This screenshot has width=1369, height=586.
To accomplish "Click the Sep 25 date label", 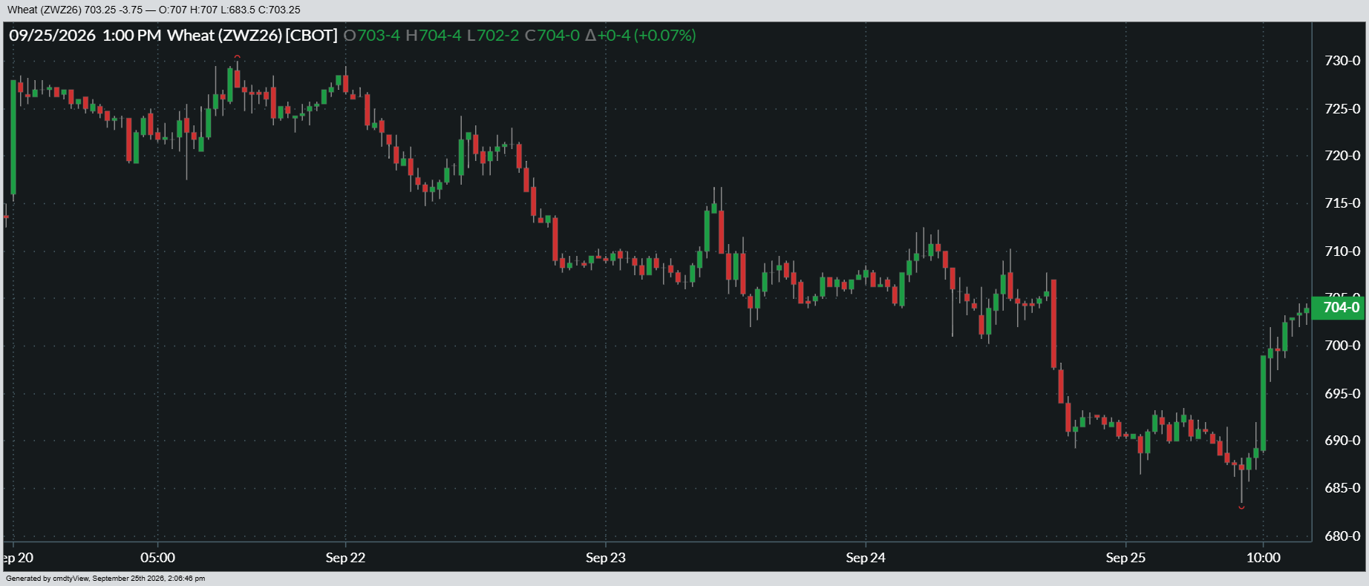I will click(x=1125, y=558).
